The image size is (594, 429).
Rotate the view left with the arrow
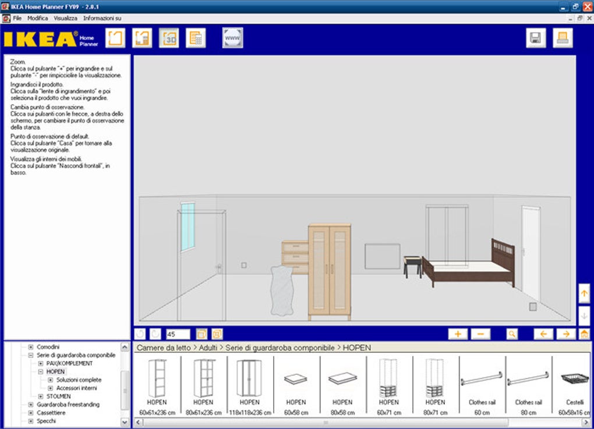543,334
